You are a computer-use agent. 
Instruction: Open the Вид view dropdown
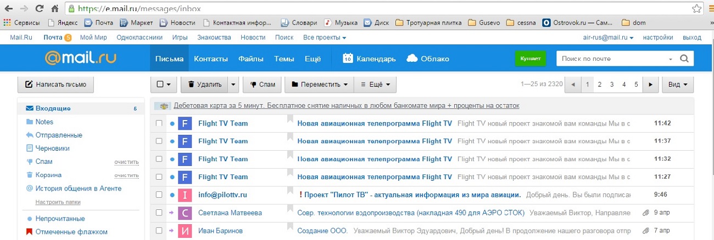678,85
